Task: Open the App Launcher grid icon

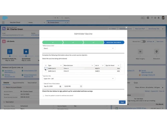Action: point(3,22)
